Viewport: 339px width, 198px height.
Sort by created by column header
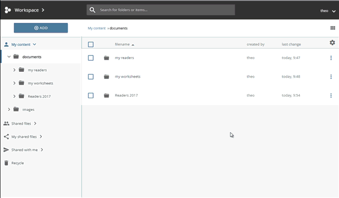(x=255, y=44)
